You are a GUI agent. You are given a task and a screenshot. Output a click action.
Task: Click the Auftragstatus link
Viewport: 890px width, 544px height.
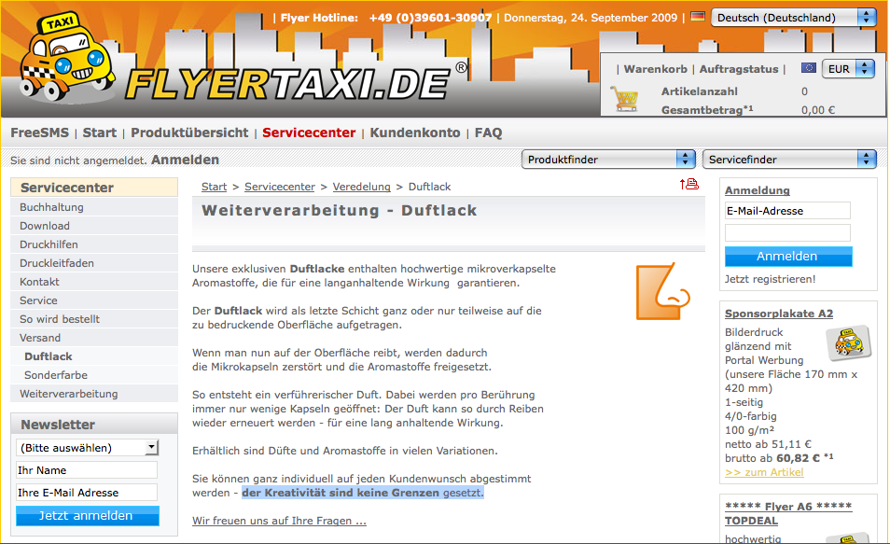[x=739, y=69]
